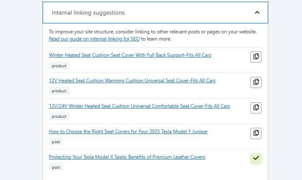This screenshot has width=302, height=180.
Task: Collapse the Internal linking suggestions panel chevron
Action: point(257,13)
